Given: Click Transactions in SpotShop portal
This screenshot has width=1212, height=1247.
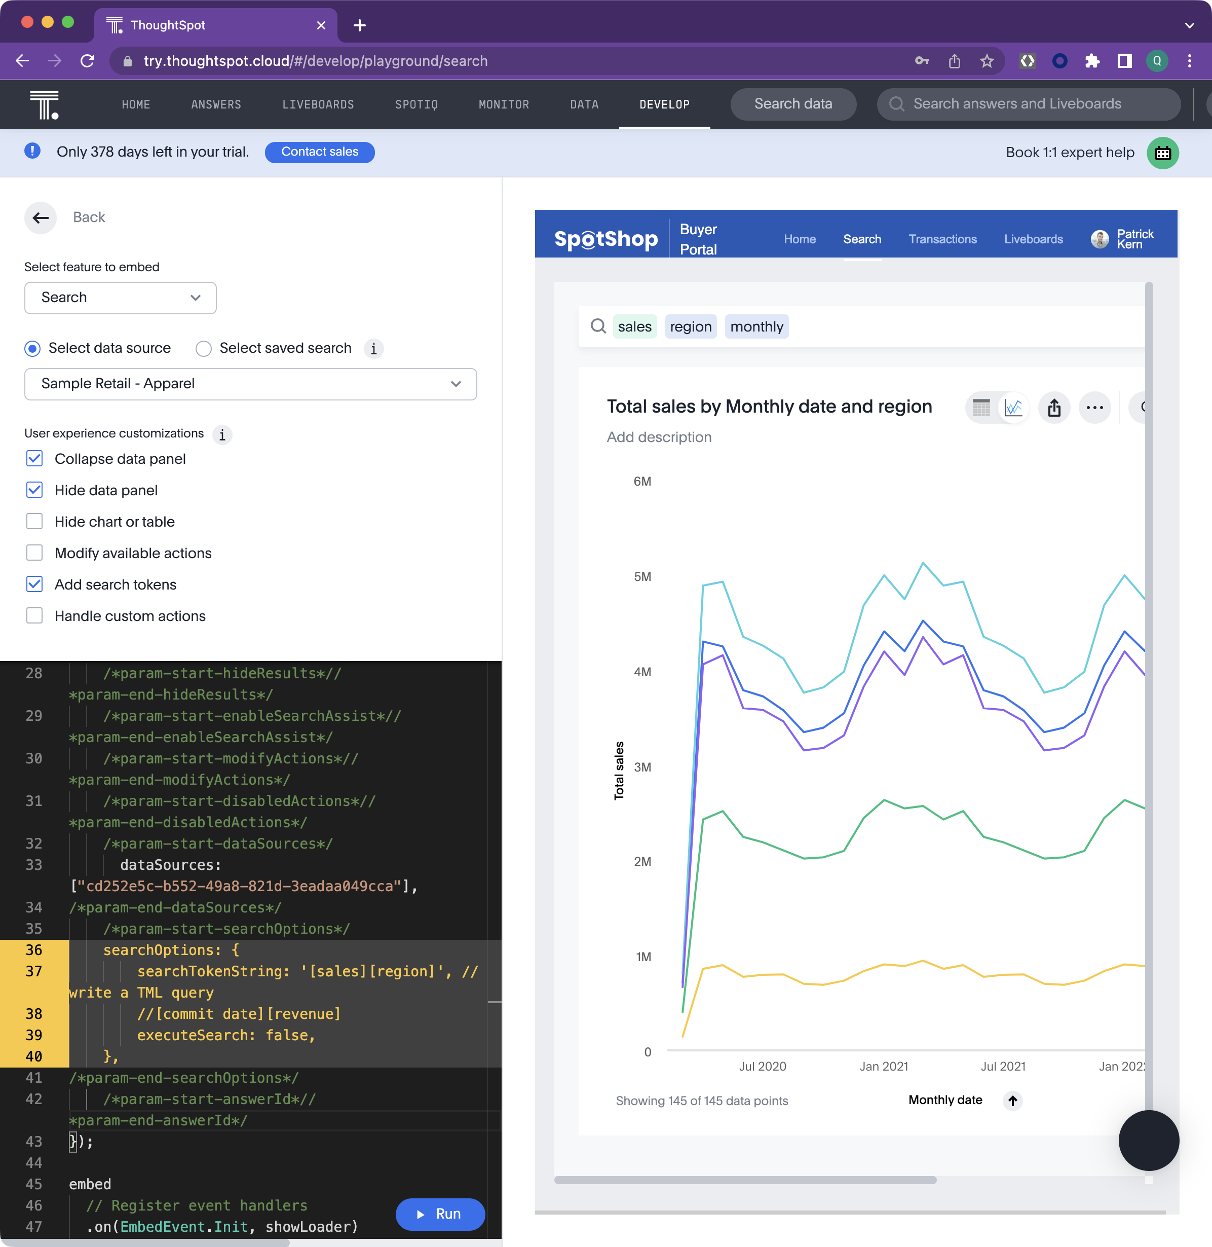Looking at the screenshot, I should tap(942, 239).
